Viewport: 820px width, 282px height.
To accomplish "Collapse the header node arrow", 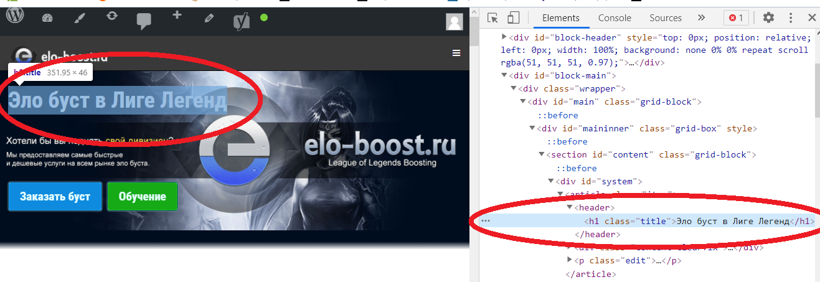I will click(x=569, y=207).
